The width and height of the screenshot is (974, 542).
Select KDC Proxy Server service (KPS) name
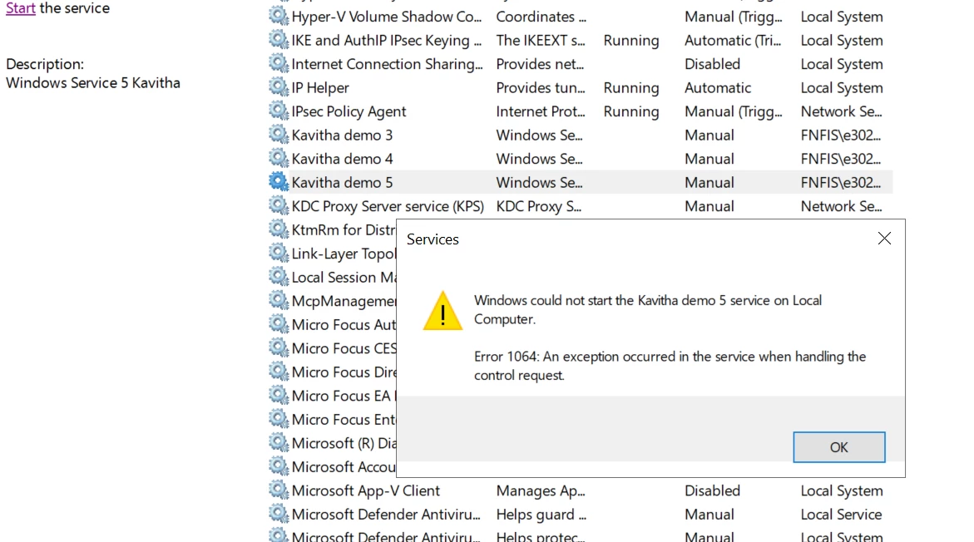click(388, 206)
